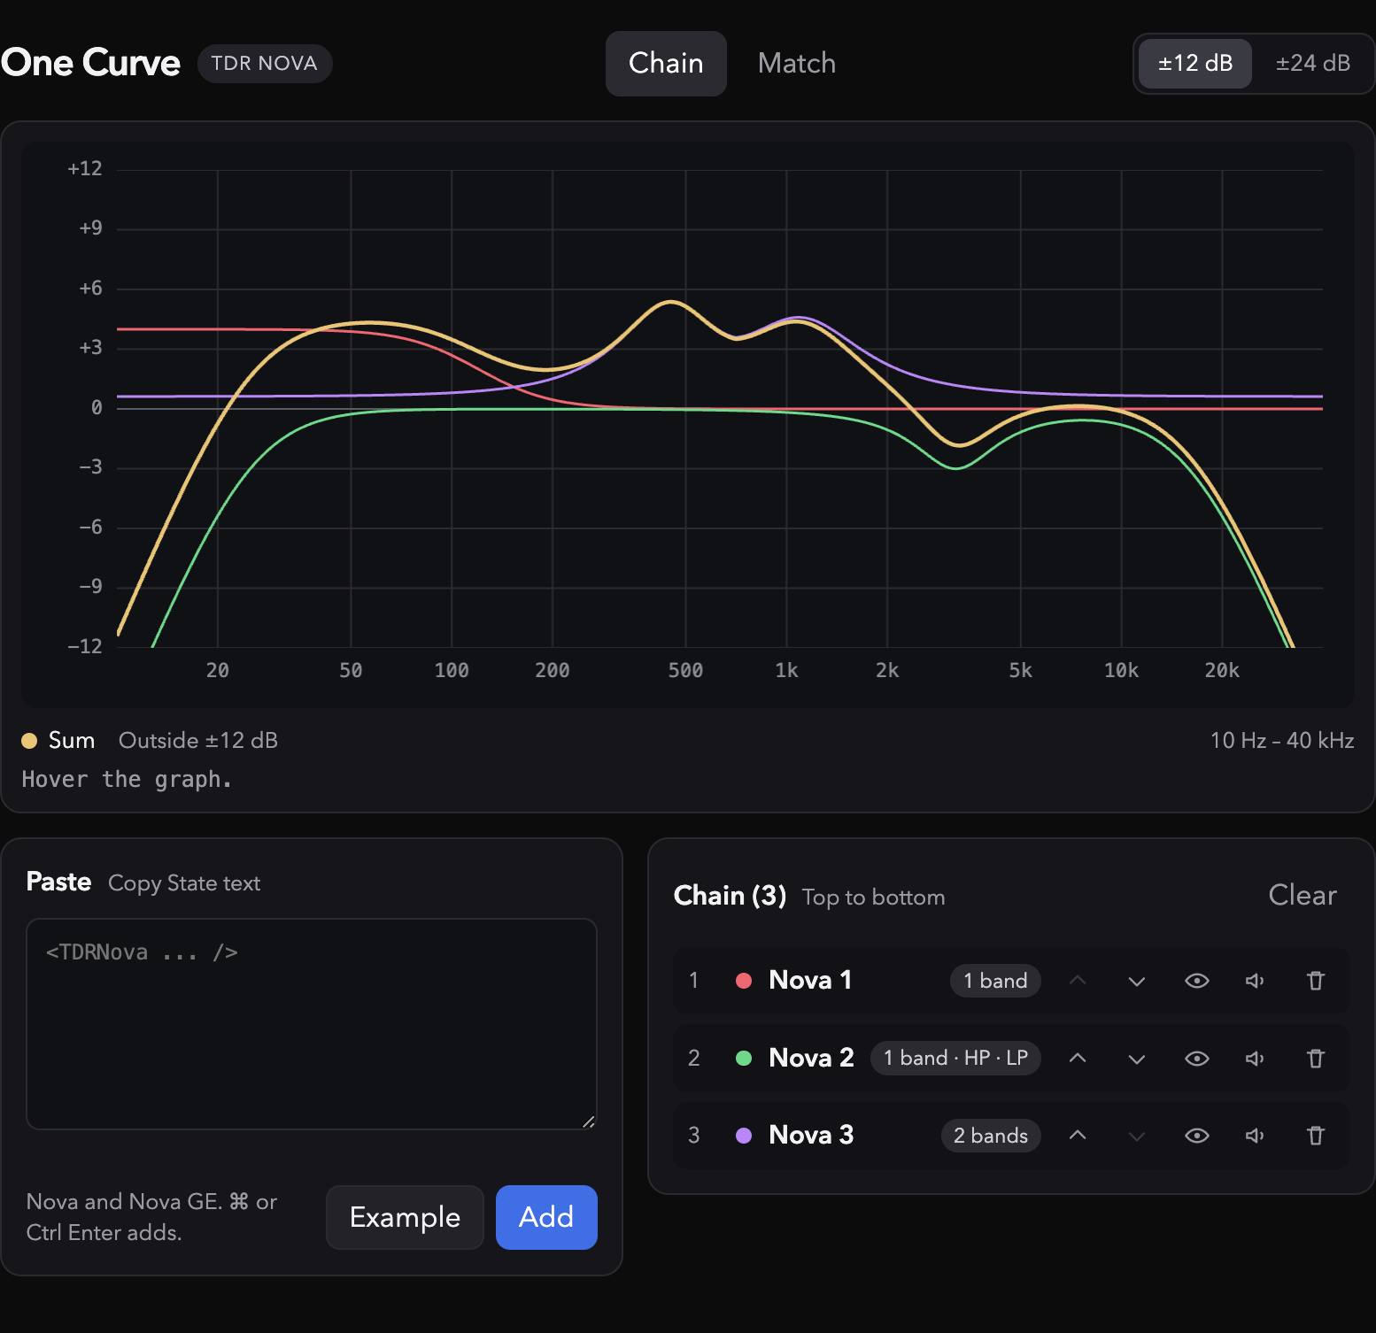This screenshot has width=1376, height=1333.
Task: Hide the Nova 3 curve
Action: [1197, 1136]
